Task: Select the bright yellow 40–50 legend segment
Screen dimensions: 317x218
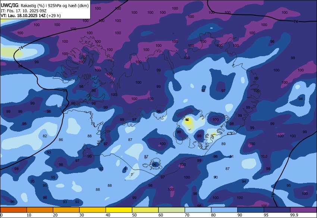Action: click(x=119, y=210)
